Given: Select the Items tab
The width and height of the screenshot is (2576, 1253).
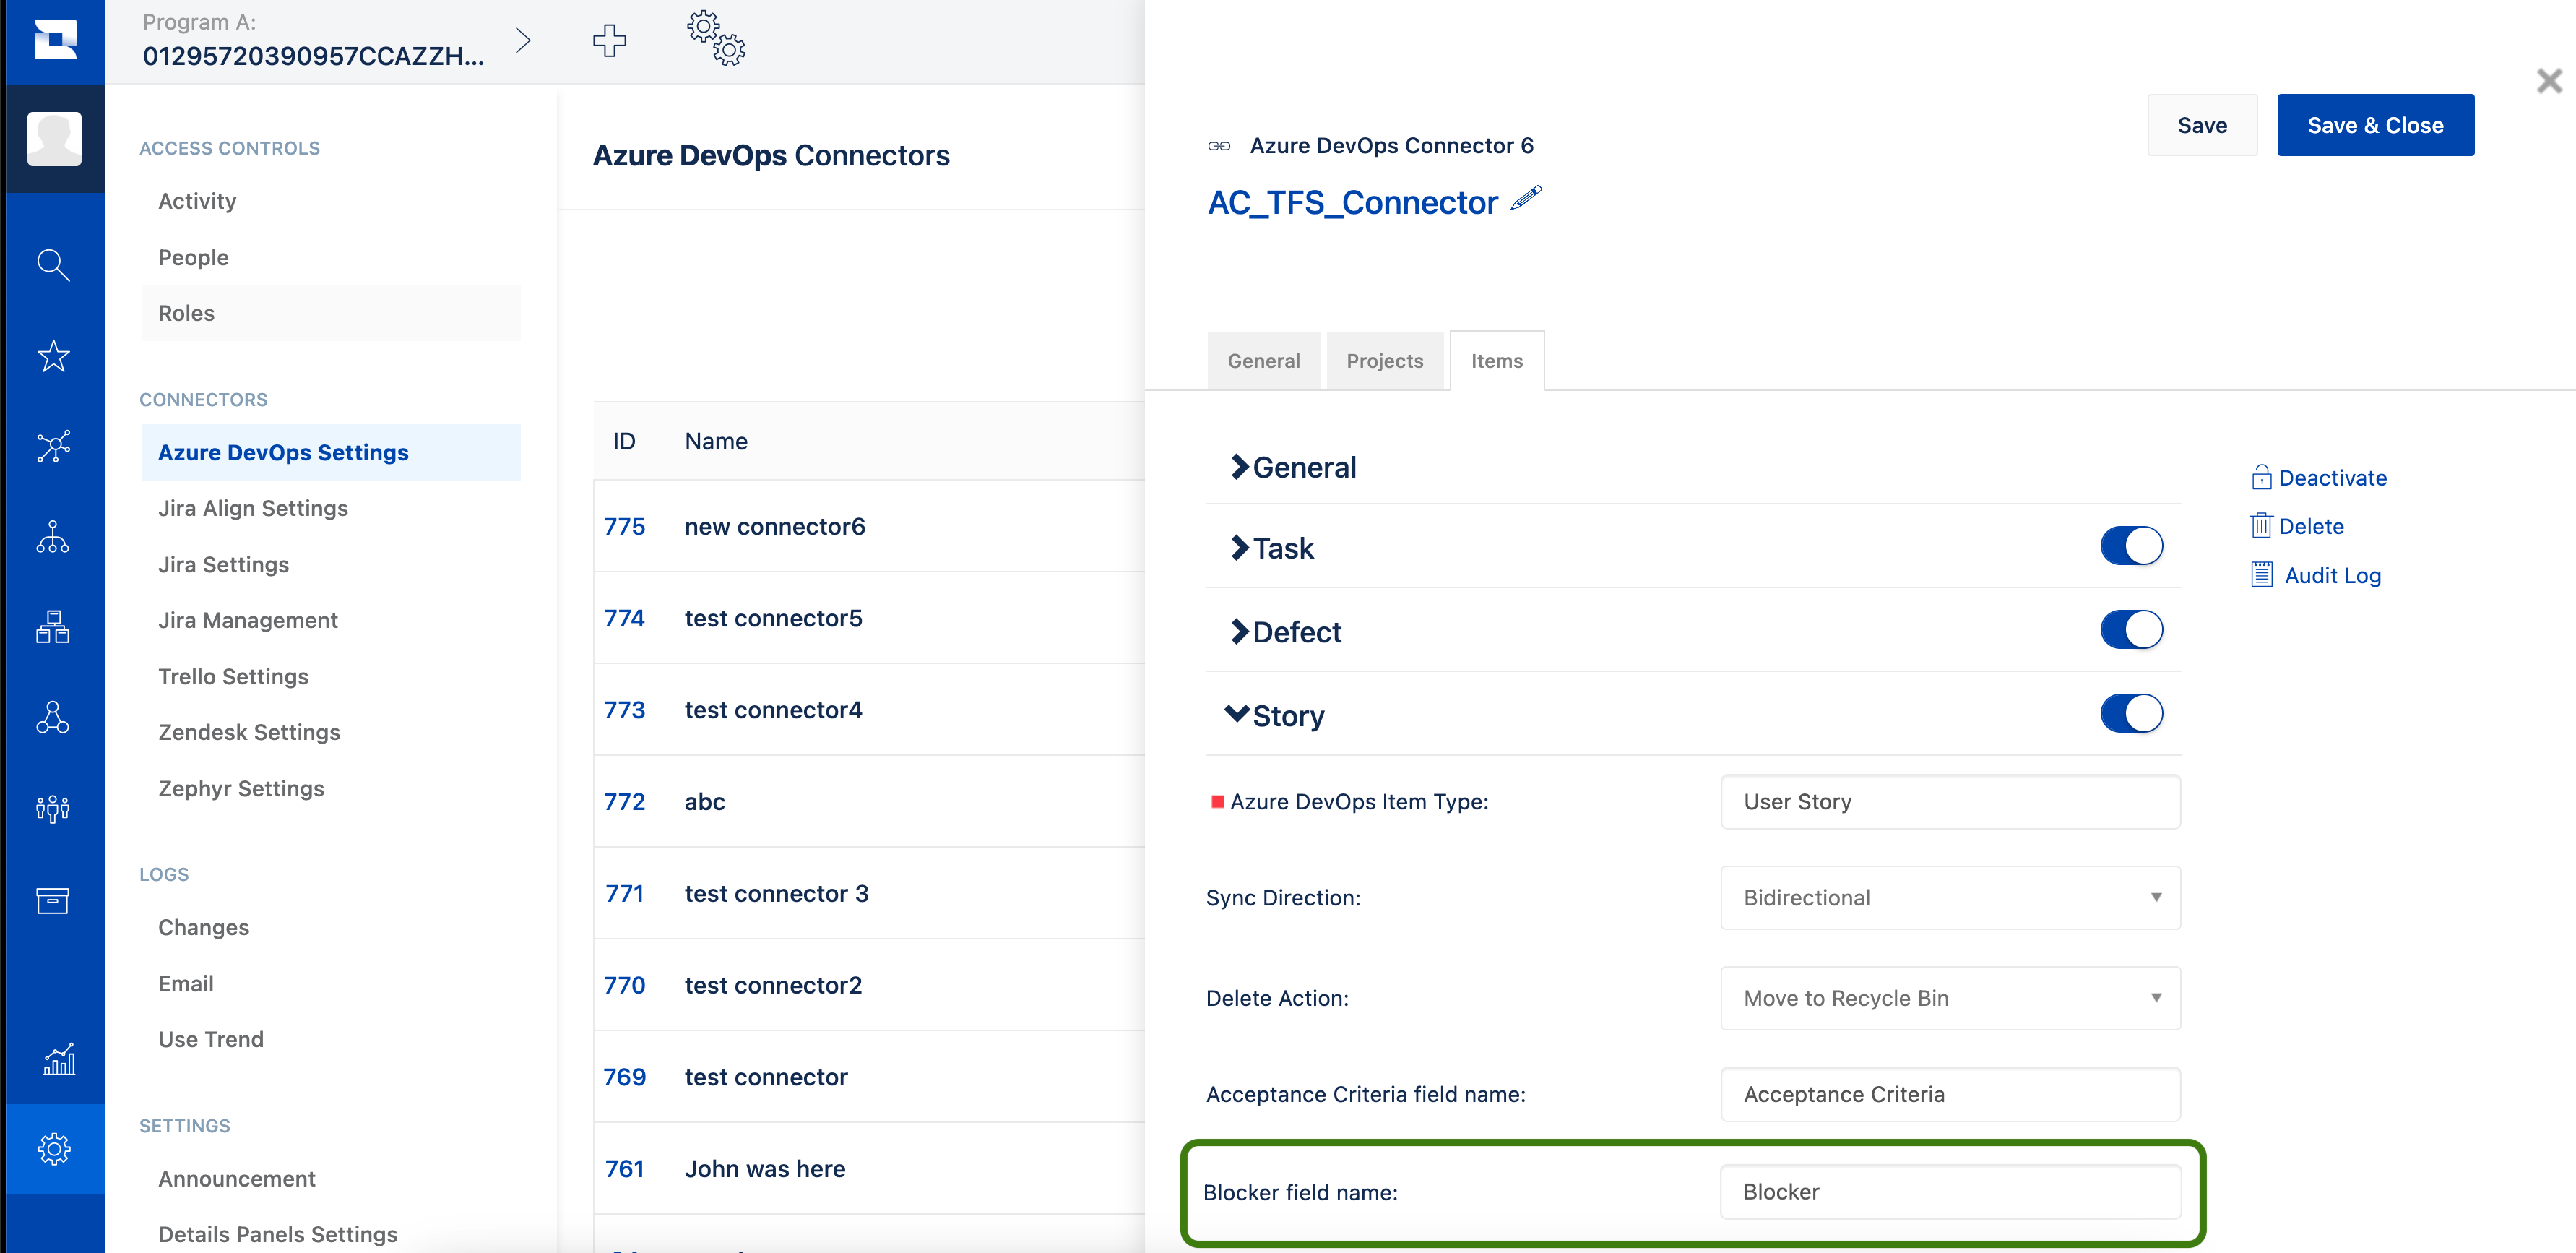Looking at the screenshot, I should click(x=1497, y=361).
